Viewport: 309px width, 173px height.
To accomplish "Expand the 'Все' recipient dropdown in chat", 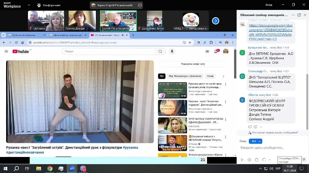I will point(255,141).
